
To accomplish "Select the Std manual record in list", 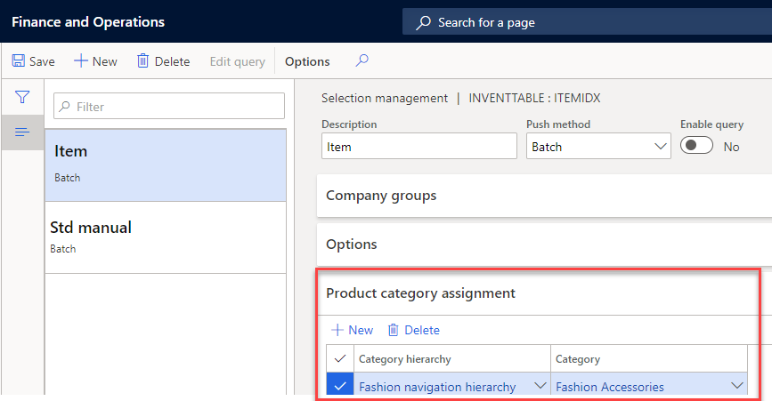I will click(x=166, y=237).
